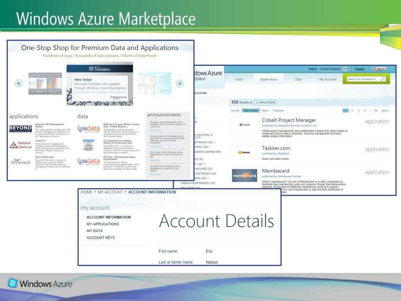Screen dimensions: 401x301
Task: Sort results by Publisher
Action: point(278,111)
